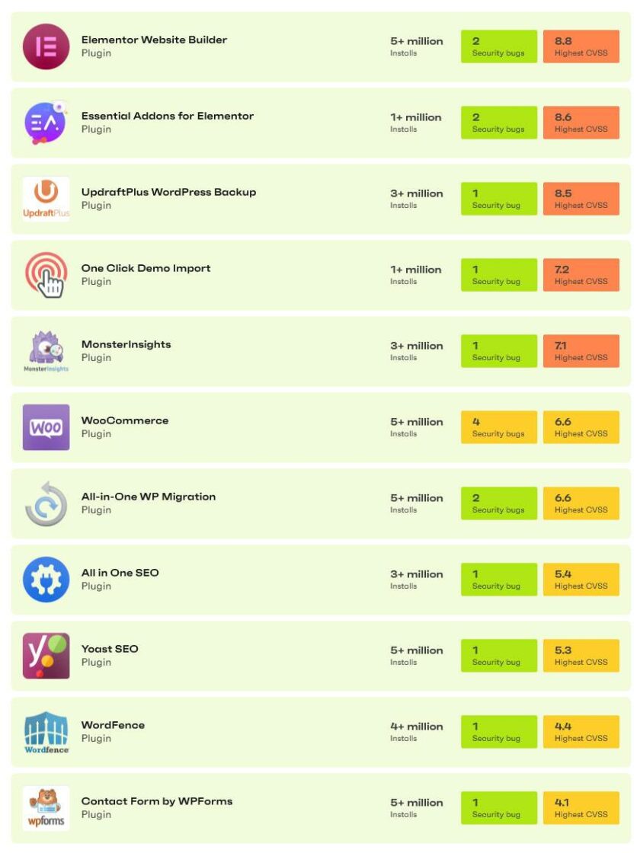The image size is (640, 853).
Task: Select the All-in-One WP Migration icon
Action: point(46,503)
